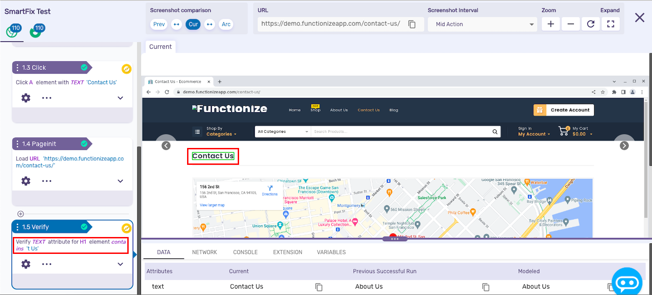Screen dimensions: 652x295
Task: Open settings gear for step 1.4 Pageinit
Action: tap(26, 181)
